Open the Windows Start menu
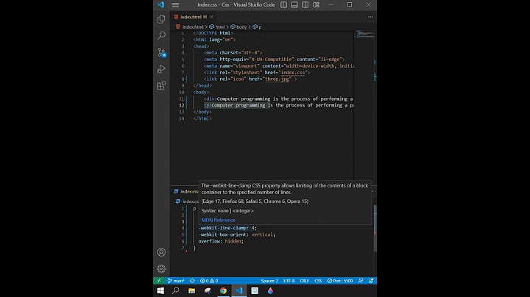The width and height of the screenshot is (530, 297). click(x=160, y=290)
